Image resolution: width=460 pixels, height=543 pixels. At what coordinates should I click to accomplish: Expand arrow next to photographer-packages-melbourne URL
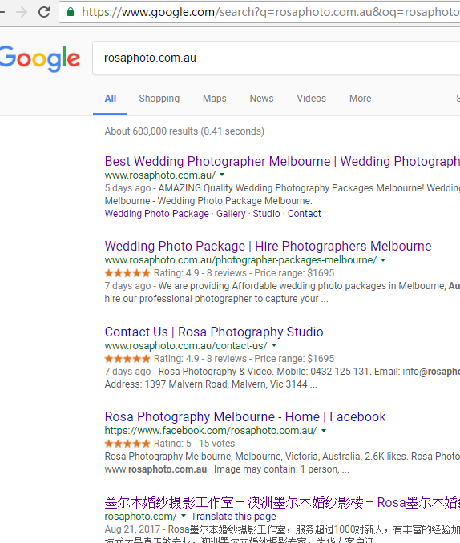[383, 260]
